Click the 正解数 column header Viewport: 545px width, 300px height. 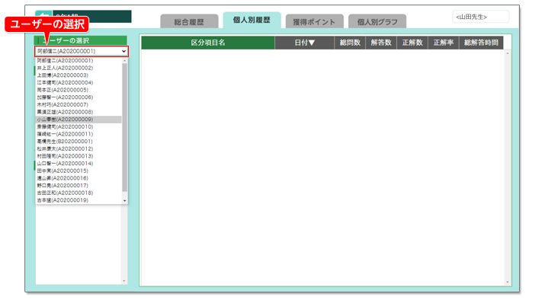(412, 43)
